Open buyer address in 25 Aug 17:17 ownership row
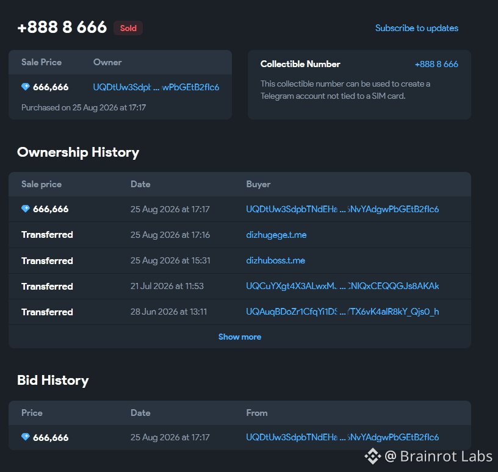 [342, 209]
